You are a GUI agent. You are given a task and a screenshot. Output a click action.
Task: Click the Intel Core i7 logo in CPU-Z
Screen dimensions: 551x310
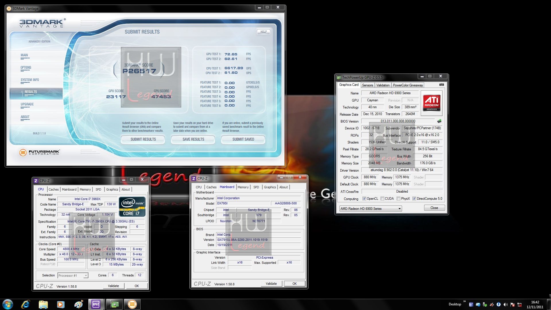132,206
